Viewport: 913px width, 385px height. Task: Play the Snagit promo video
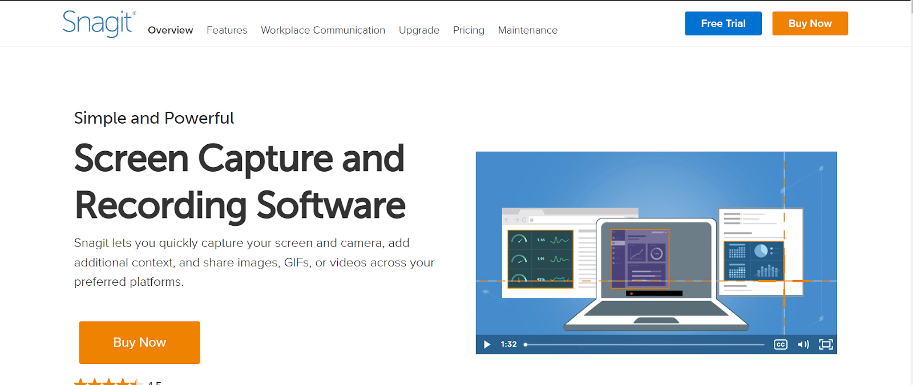(487, 345)
